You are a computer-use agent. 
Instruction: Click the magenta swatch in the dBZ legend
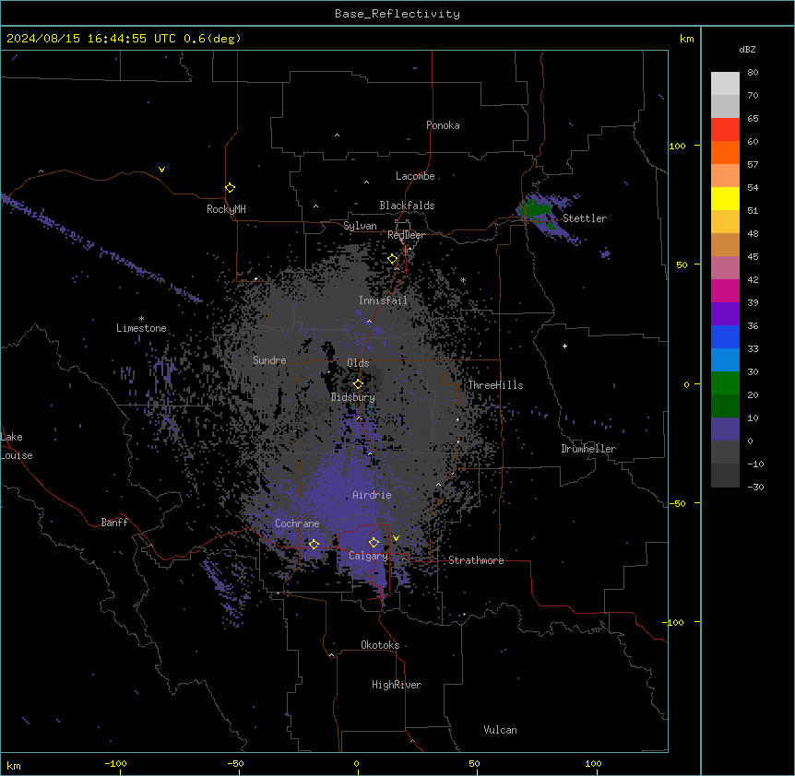[x=725, y=290]
